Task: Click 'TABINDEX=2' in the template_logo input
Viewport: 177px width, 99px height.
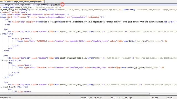Action: [42, 68]
